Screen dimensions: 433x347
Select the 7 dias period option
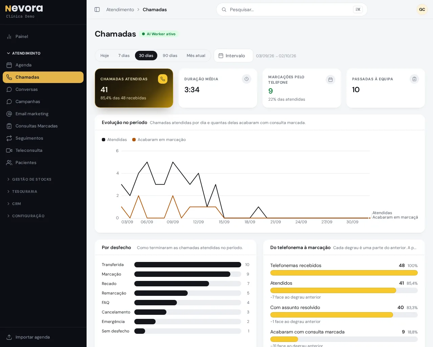124,56
